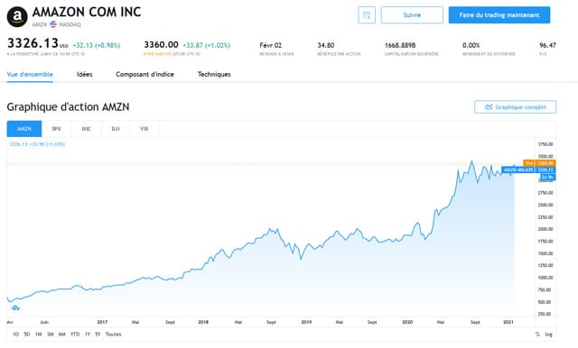Follow the stock with Suivre button
The width and height of the screenshot is (578, 348).
(412, 15)
